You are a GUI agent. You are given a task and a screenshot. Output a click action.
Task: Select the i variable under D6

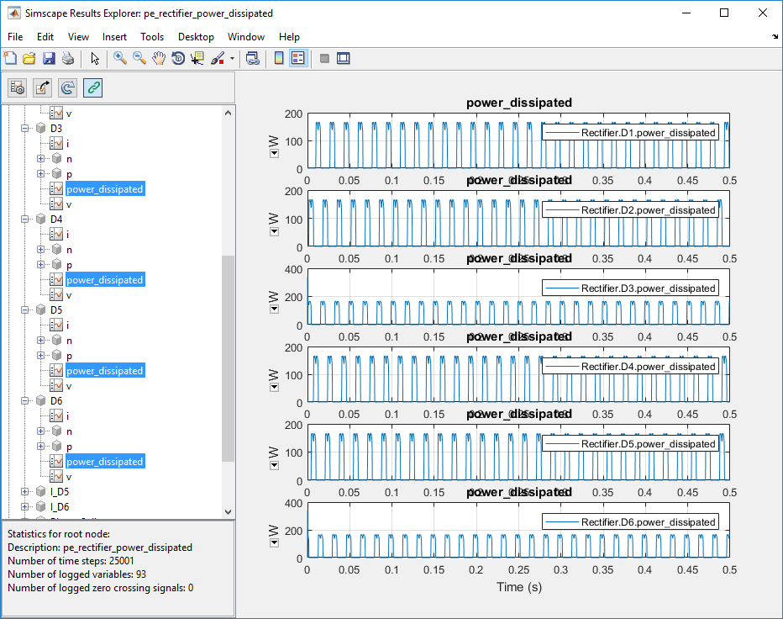point(68,416)
